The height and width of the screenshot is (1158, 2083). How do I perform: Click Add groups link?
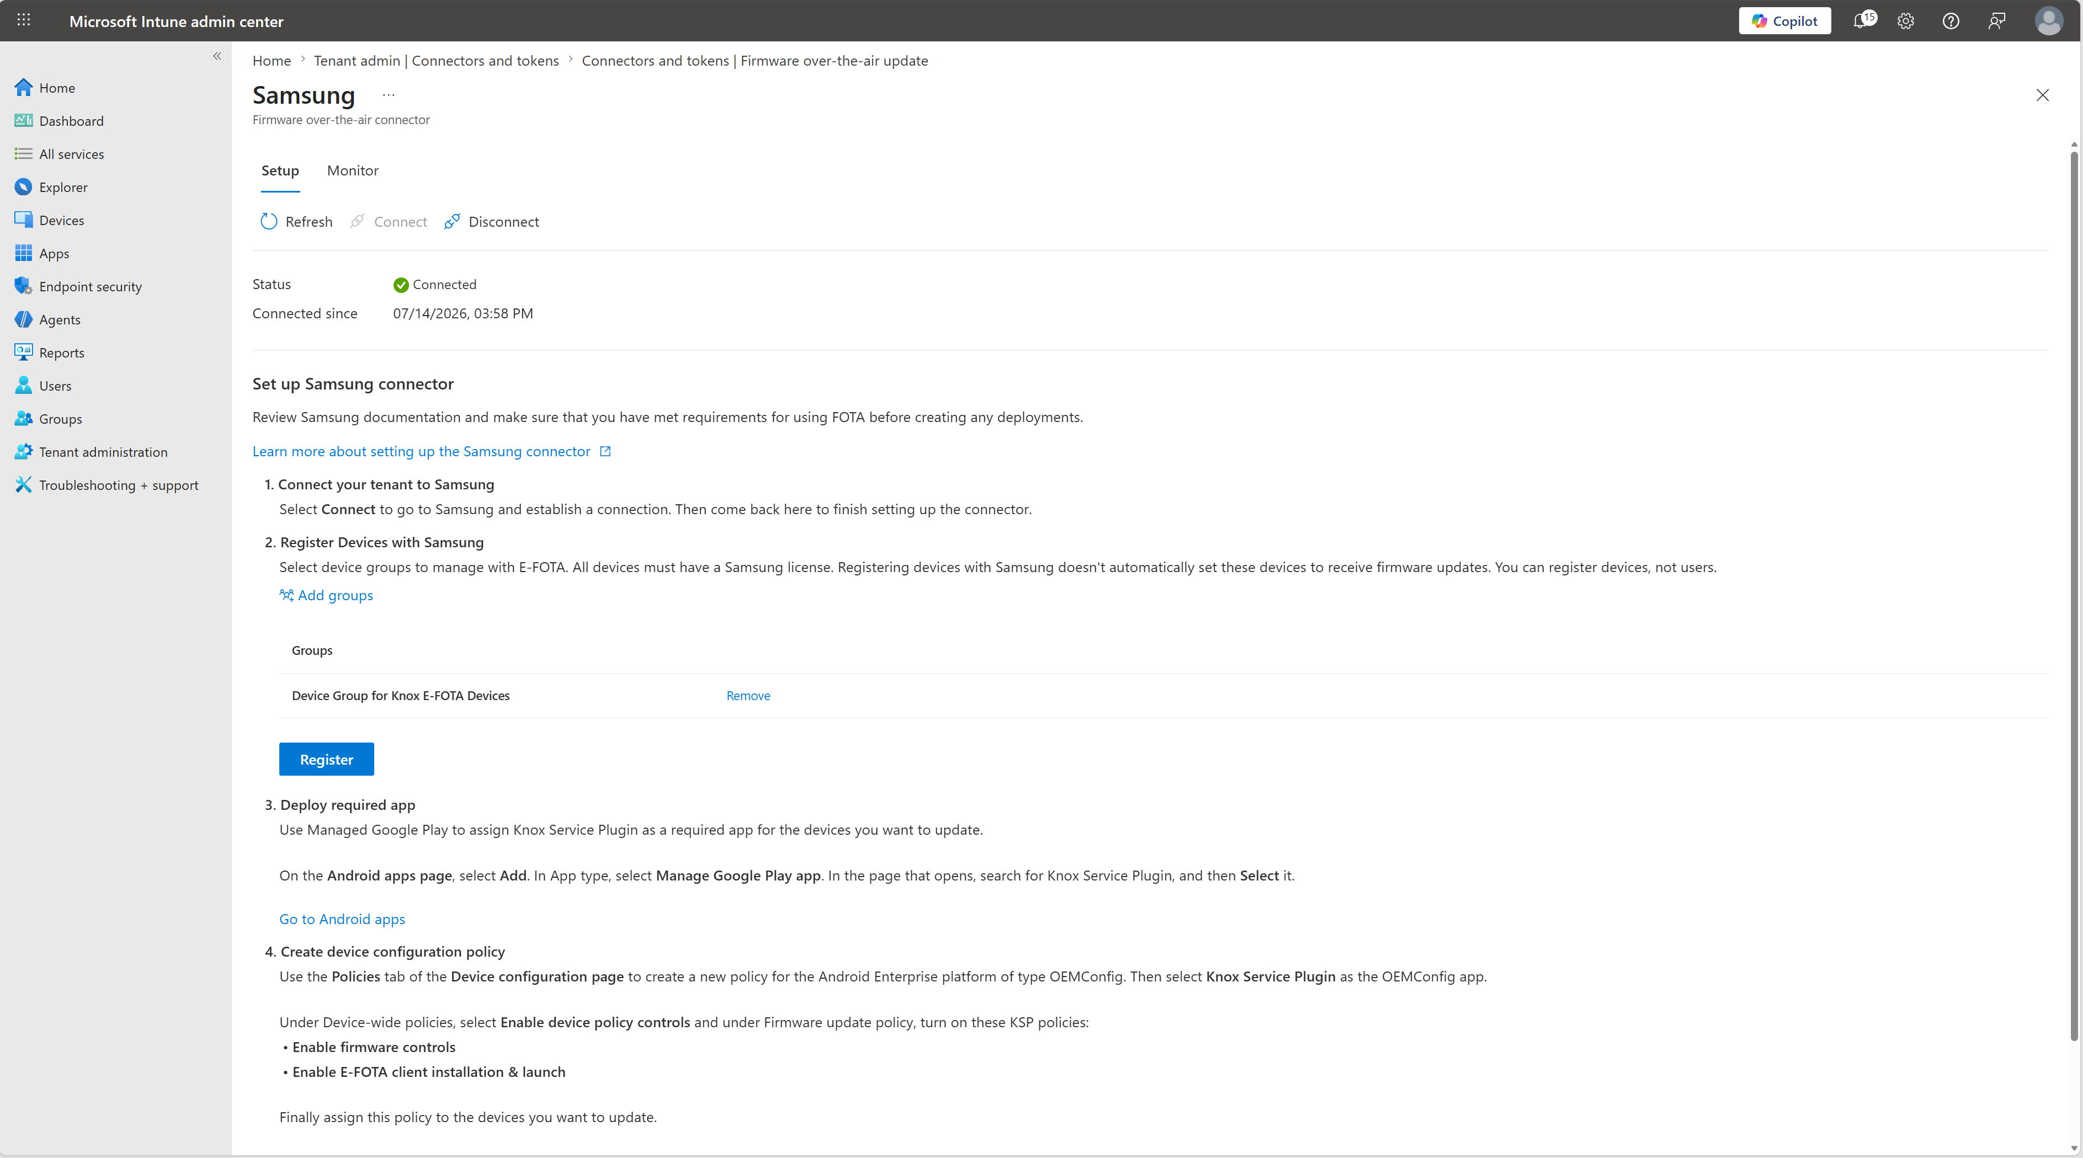click(326, 595)
